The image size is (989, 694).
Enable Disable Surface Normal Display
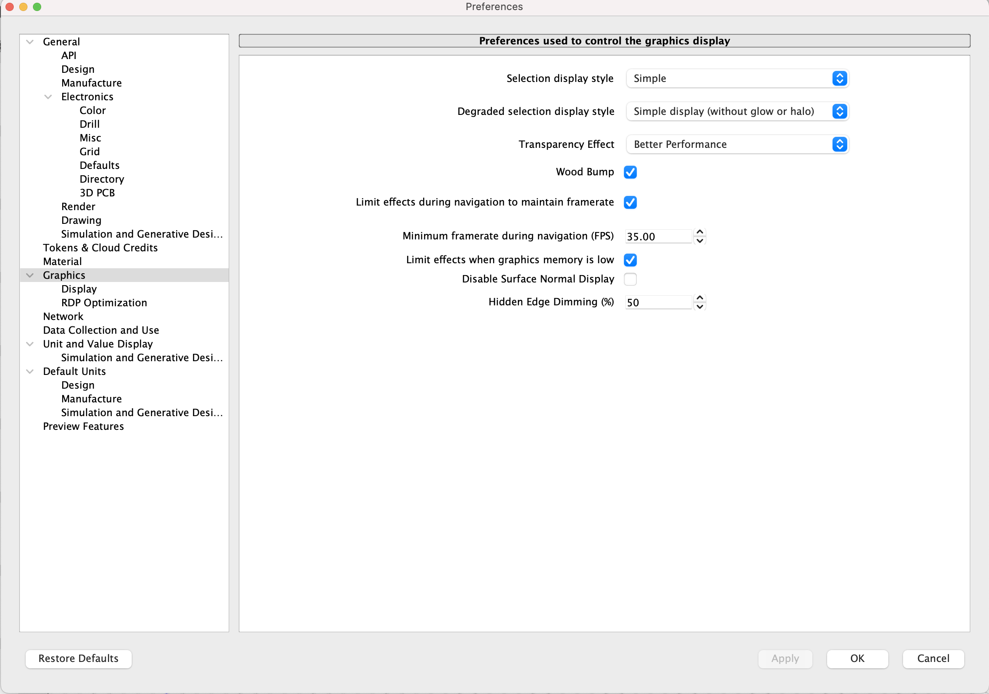pyautogui.click(x=630, y=279)
